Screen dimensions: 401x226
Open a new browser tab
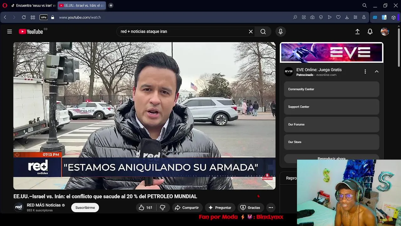point(111,5)
